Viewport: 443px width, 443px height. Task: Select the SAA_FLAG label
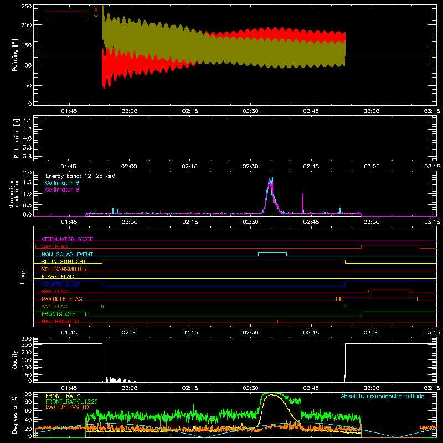54,291
